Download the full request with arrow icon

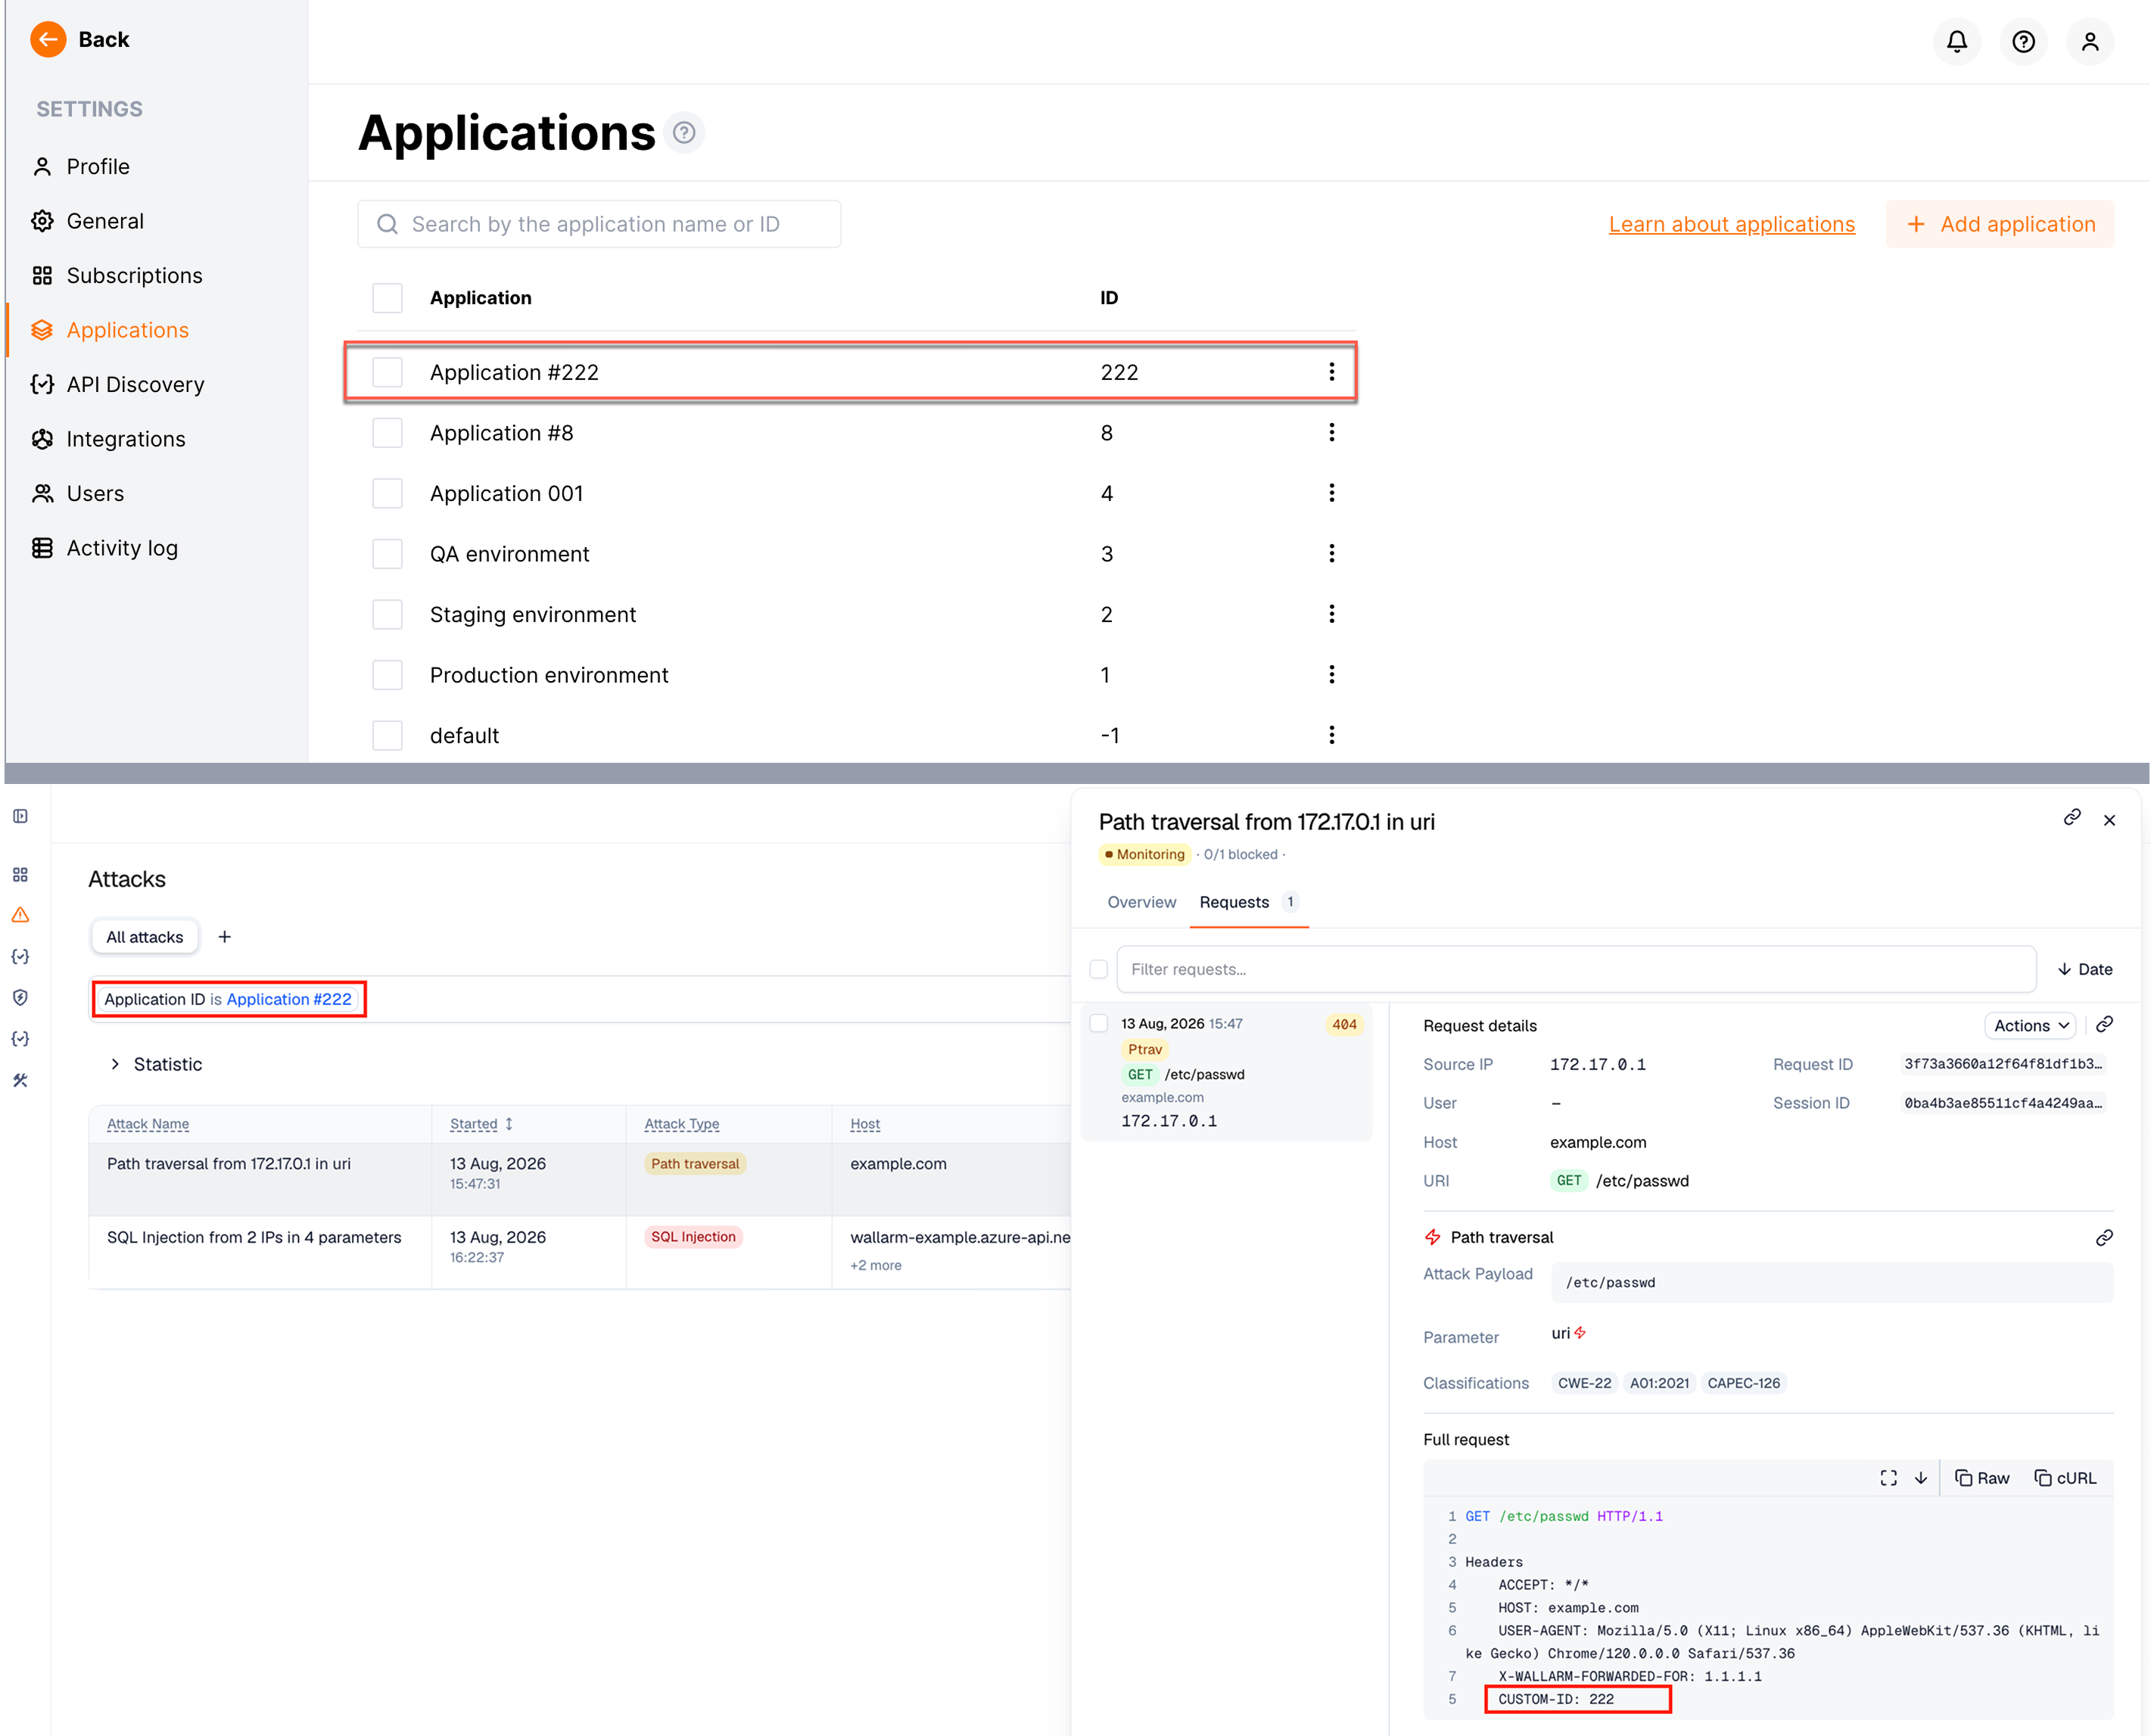point(1921,1478)
